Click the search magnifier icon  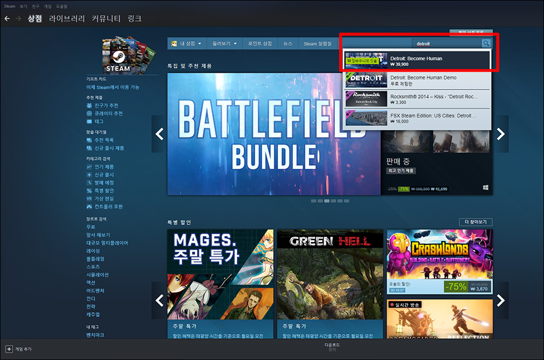[486, 44]
